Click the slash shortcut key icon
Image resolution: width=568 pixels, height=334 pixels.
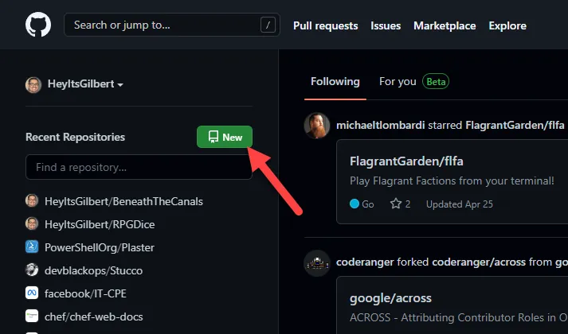click(268, 25)
